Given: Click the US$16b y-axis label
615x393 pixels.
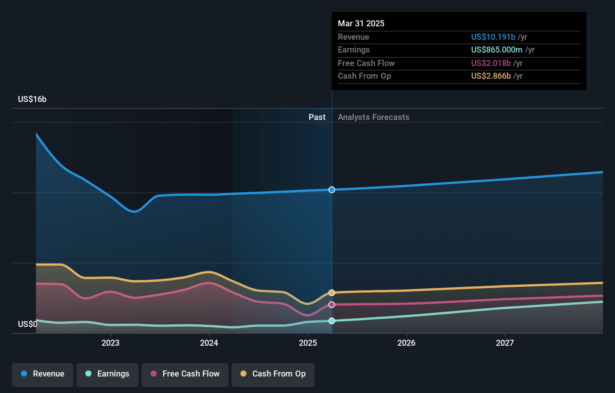Looking at the screenshot, I should (x=32, y=99).
